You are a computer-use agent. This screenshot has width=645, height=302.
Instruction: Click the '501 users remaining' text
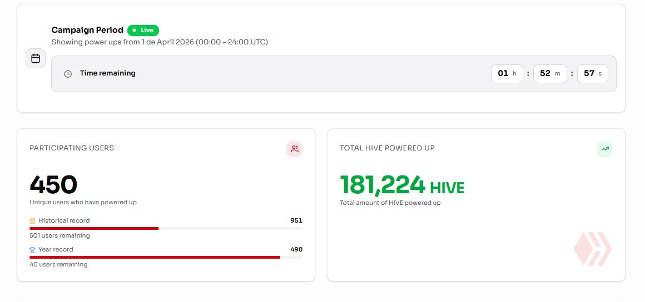click(x=59, y=235)
